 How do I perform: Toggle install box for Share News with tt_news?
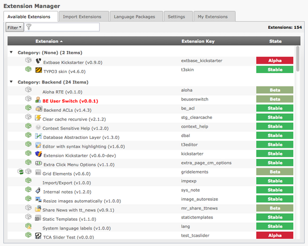click(x=29, y=208)
